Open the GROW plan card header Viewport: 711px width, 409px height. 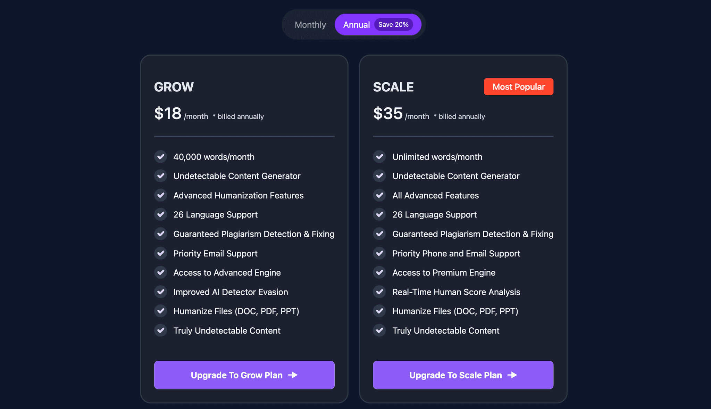(x=174, y=87)
